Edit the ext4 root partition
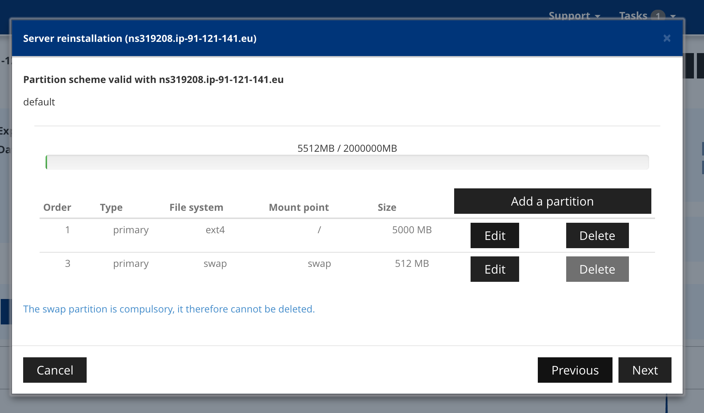 [494, 235]
